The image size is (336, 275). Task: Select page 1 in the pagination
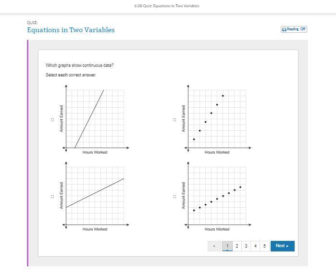pyautogui.click(x=227, y=246)
